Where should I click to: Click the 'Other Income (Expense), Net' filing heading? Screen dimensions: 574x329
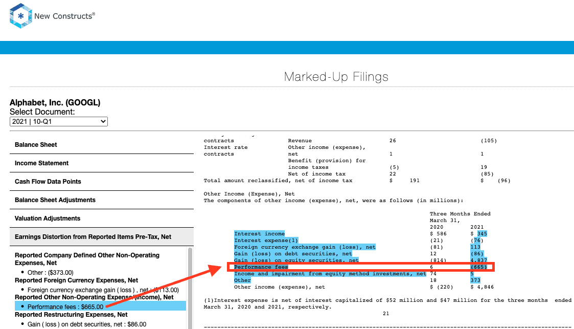[249, 194]
